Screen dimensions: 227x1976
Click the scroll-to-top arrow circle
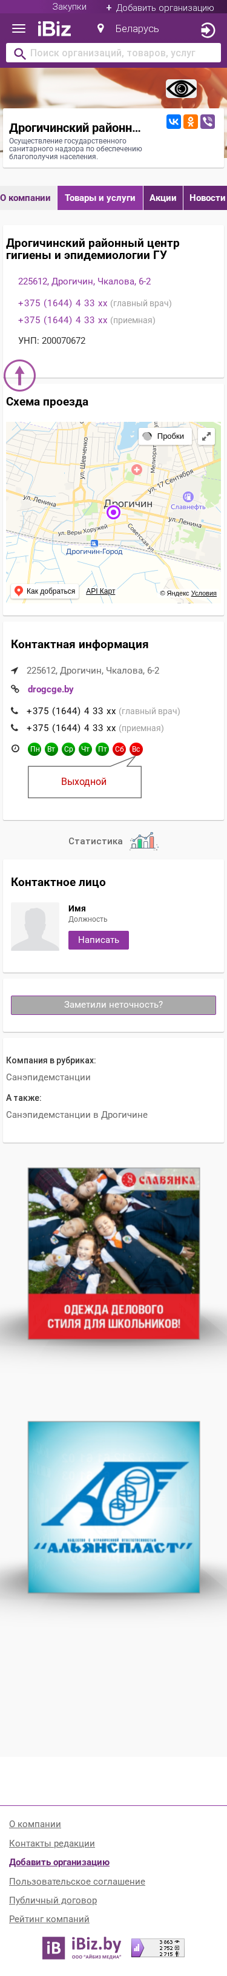(20, 375)
